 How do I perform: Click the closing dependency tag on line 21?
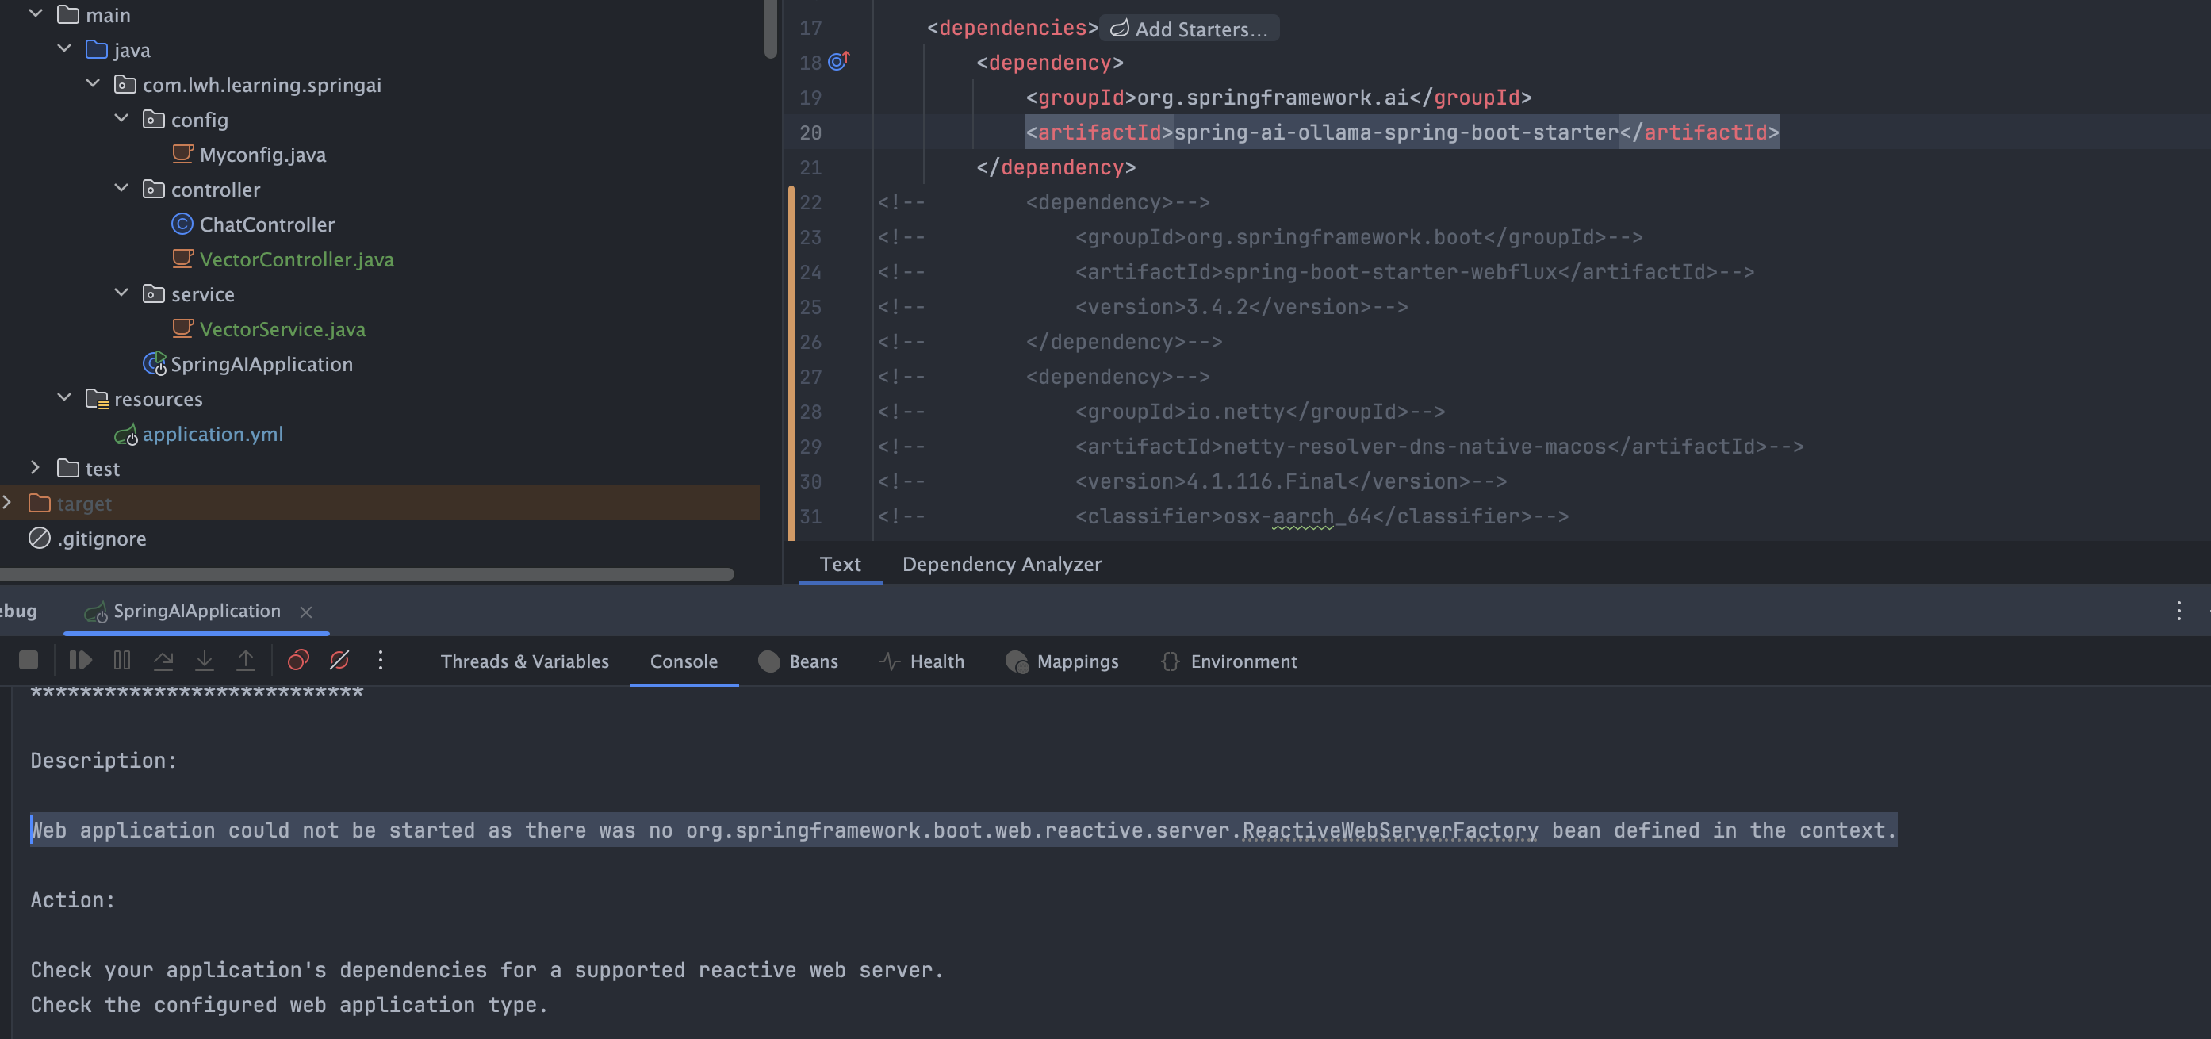(x=1056, y=167)
